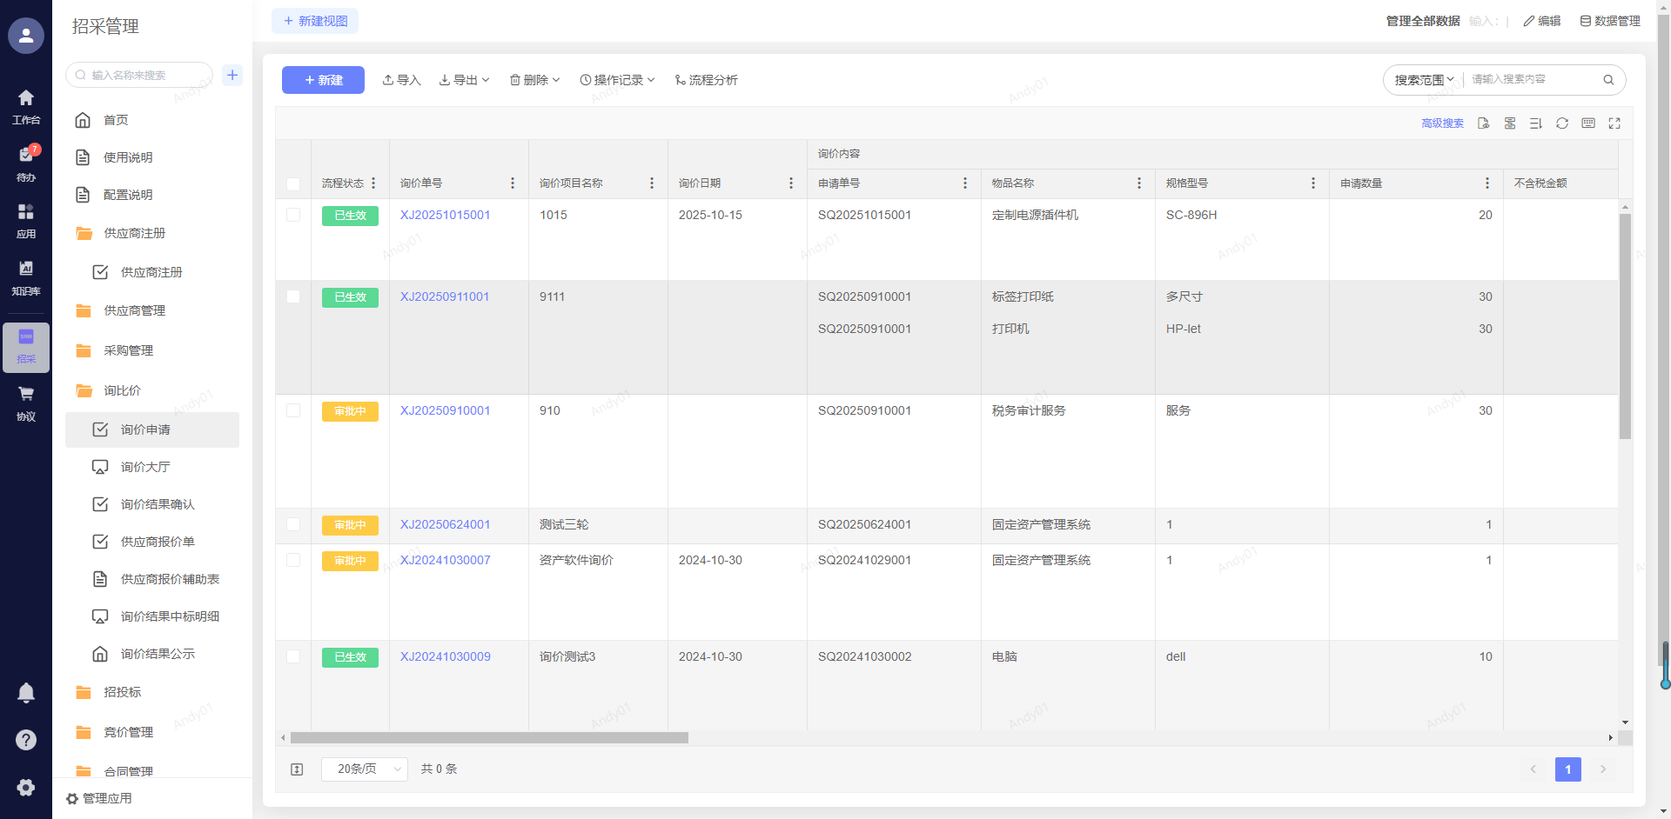Open the 知识库 knowledge base icon

[26, 276]
